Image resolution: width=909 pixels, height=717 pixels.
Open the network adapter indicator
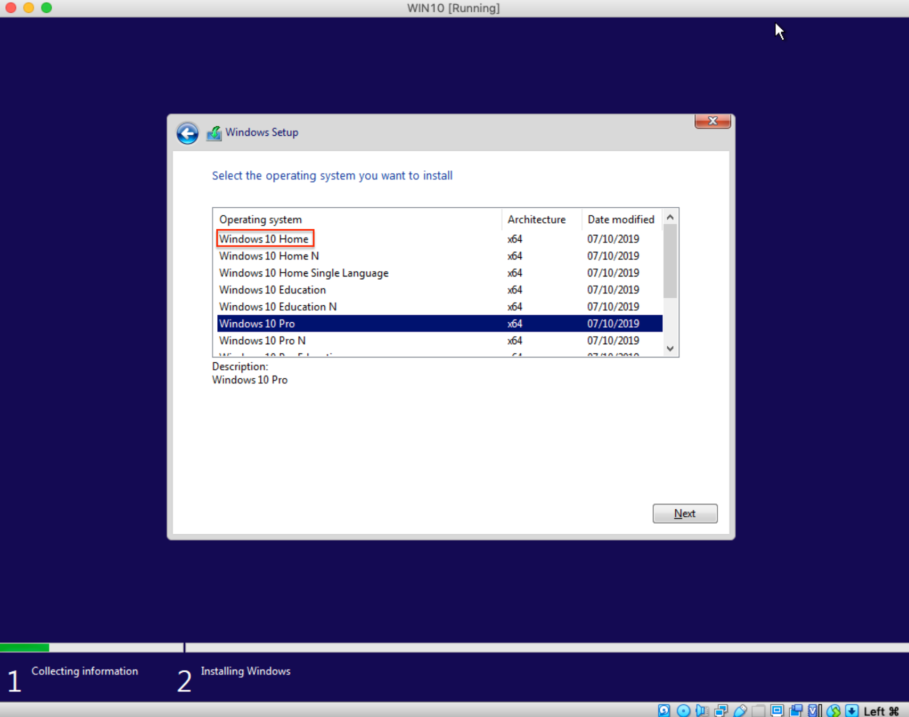click(x=721, y=710)
